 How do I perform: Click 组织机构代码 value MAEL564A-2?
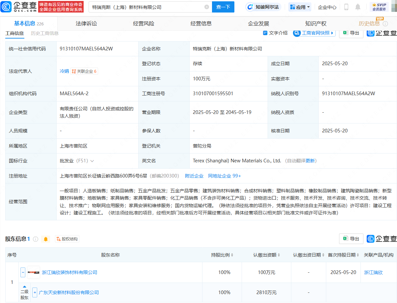click(74, 94)
